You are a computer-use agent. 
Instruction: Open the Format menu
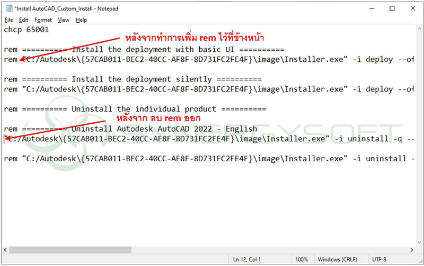43,20
